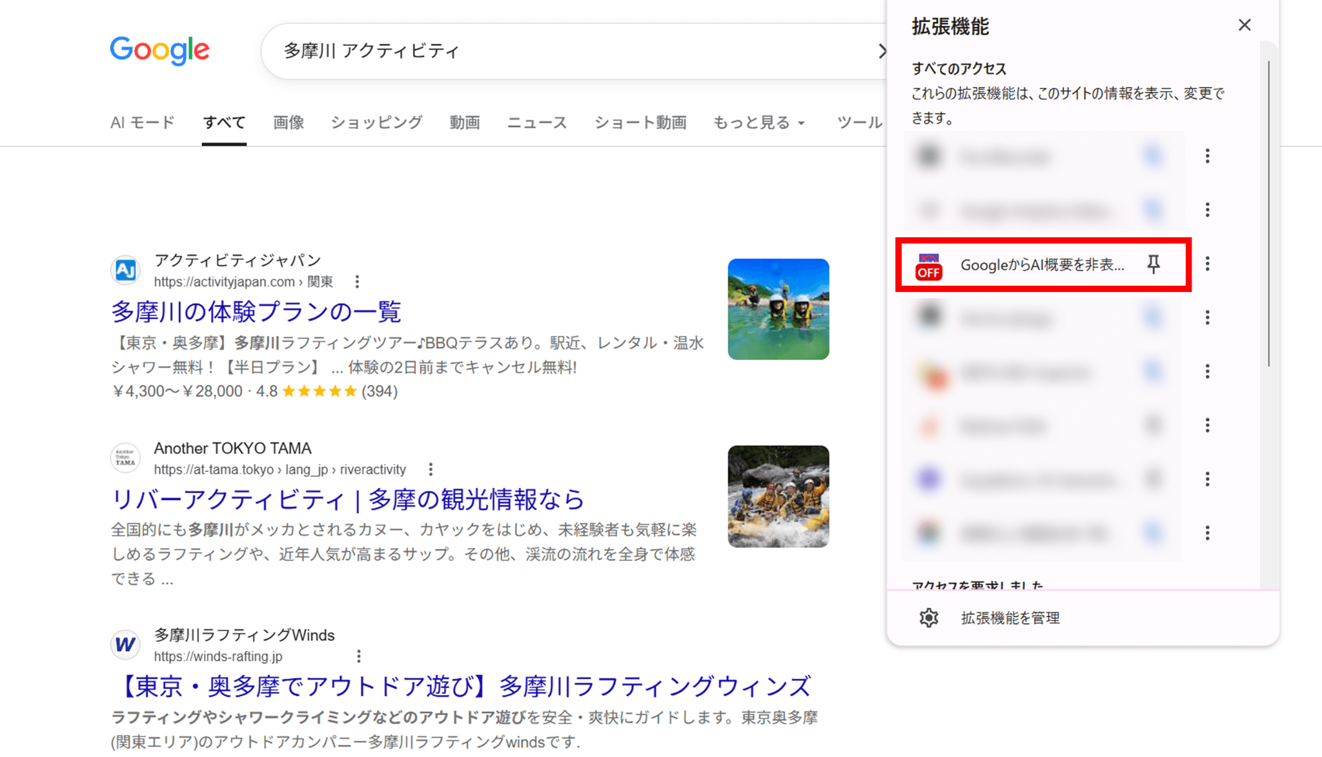Open the GoogleからAI概要を非表... extension
Screen dimensions: 1322x757
tap(1042, 265)
